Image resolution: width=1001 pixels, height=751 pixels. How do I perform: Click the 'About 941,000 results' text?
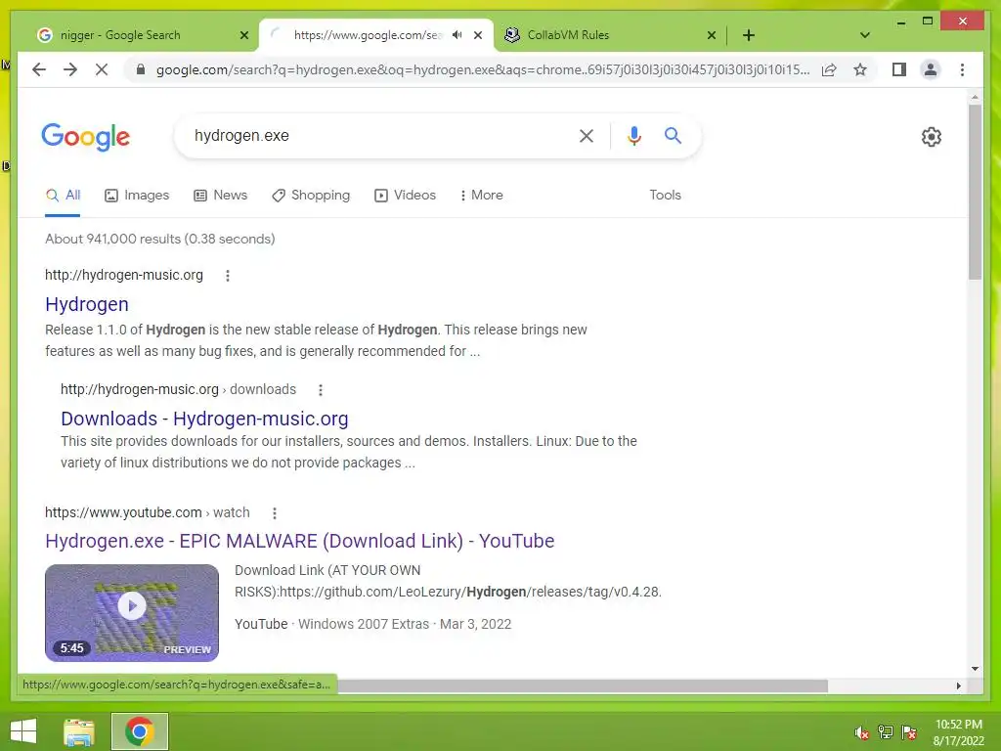[x=159, y=239]
